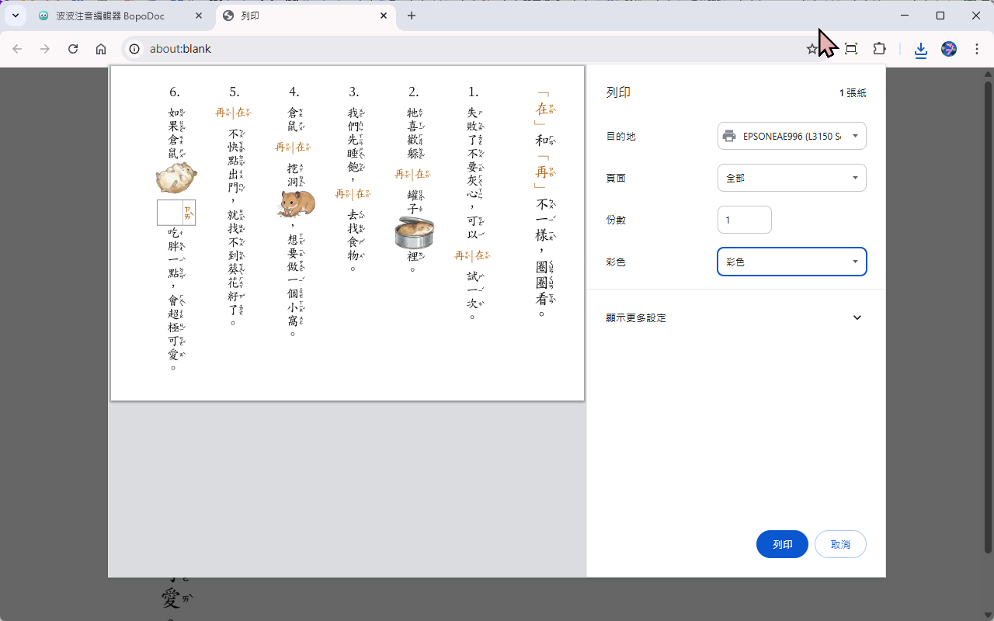The image size is (994, 621).
Task: Click the 列印 button to print
Action: [782, 543]
